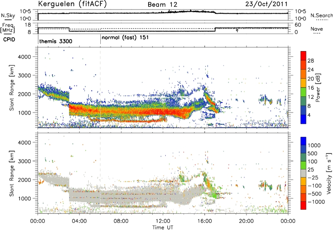Click red high-power band at 12:00
Image resolution: width=333 pixels, height=230 pixels.
click(163, 112)
